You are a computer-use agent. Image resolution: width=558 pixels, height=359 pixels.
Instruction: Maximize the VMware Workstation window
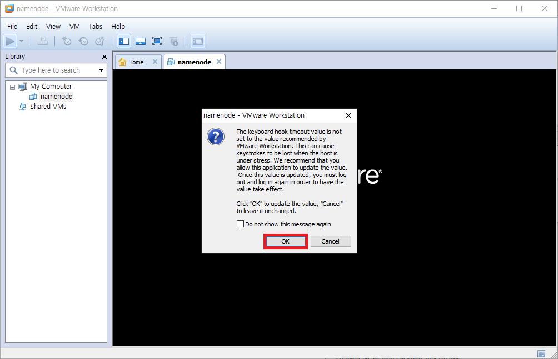point(519,8)
